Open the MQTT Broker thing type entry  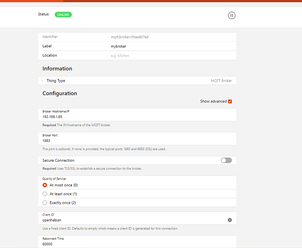(221, 80)
